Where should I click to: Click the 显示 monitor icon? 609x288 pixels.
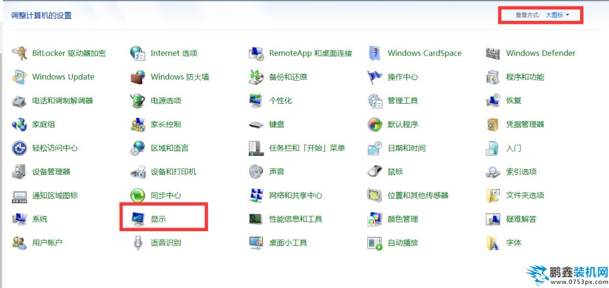pos(137,219)
